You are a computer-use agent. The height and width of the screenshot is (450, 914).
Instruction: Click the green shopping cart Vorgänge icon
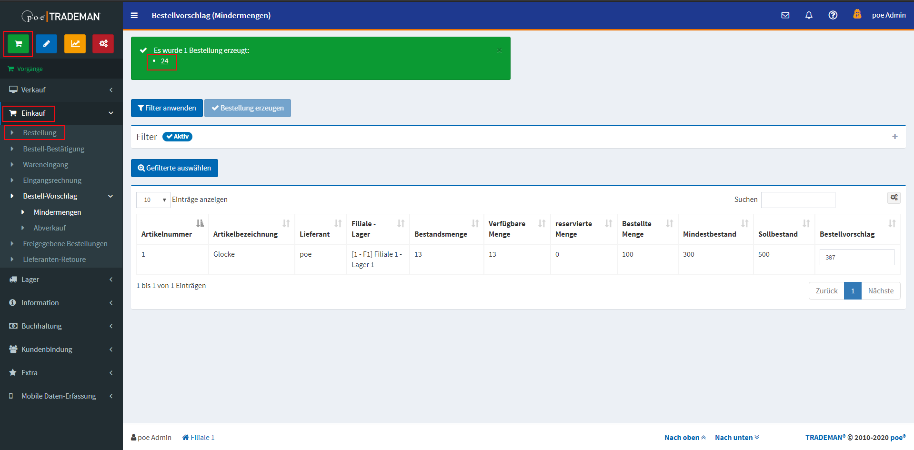click(x=18, y=44)
